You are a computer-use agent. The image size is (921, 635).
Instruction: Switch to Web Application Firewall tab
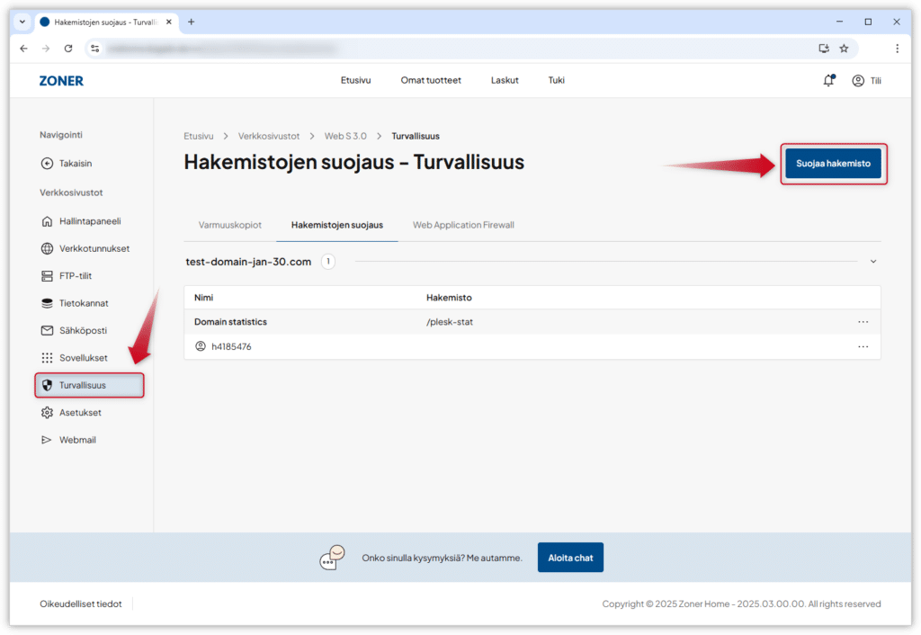tap(463, 225)
